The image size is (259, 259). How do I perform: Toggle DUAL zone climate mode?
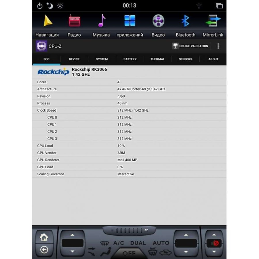click(138, 243)
